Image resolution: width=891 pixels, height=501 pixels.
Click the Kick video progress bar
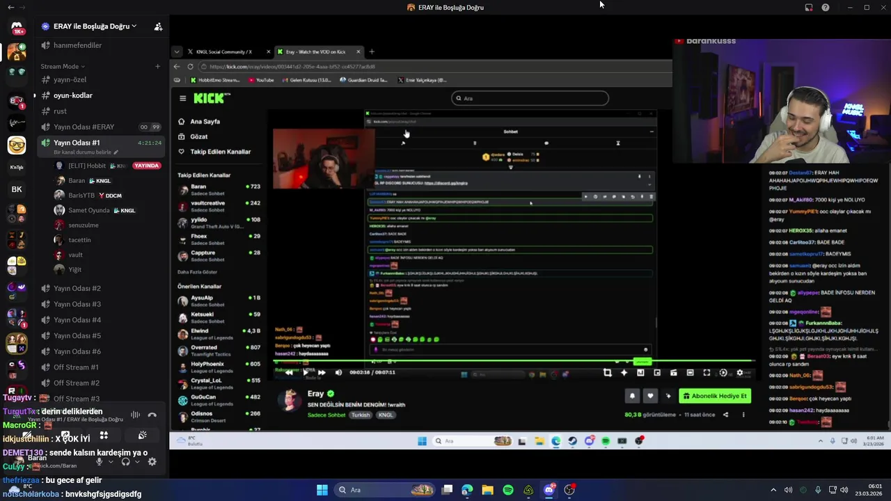(x=513, y=361)
